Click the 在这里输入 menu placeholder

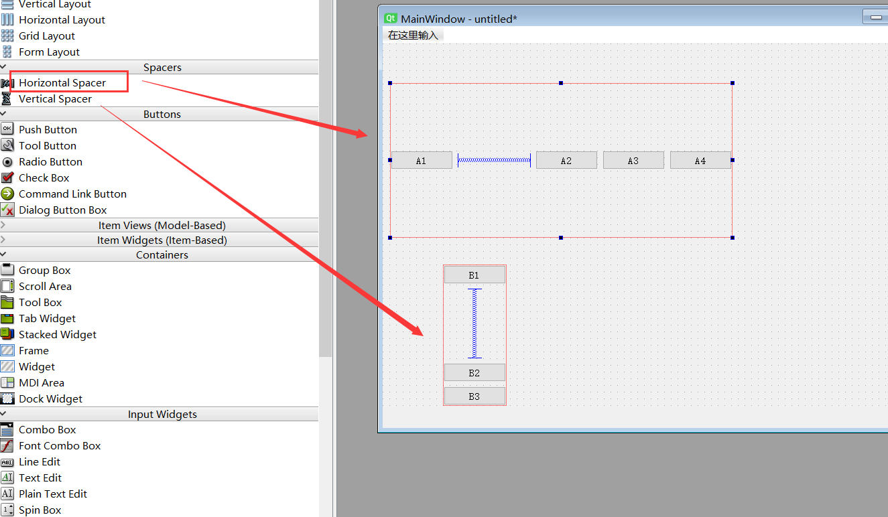413,35
